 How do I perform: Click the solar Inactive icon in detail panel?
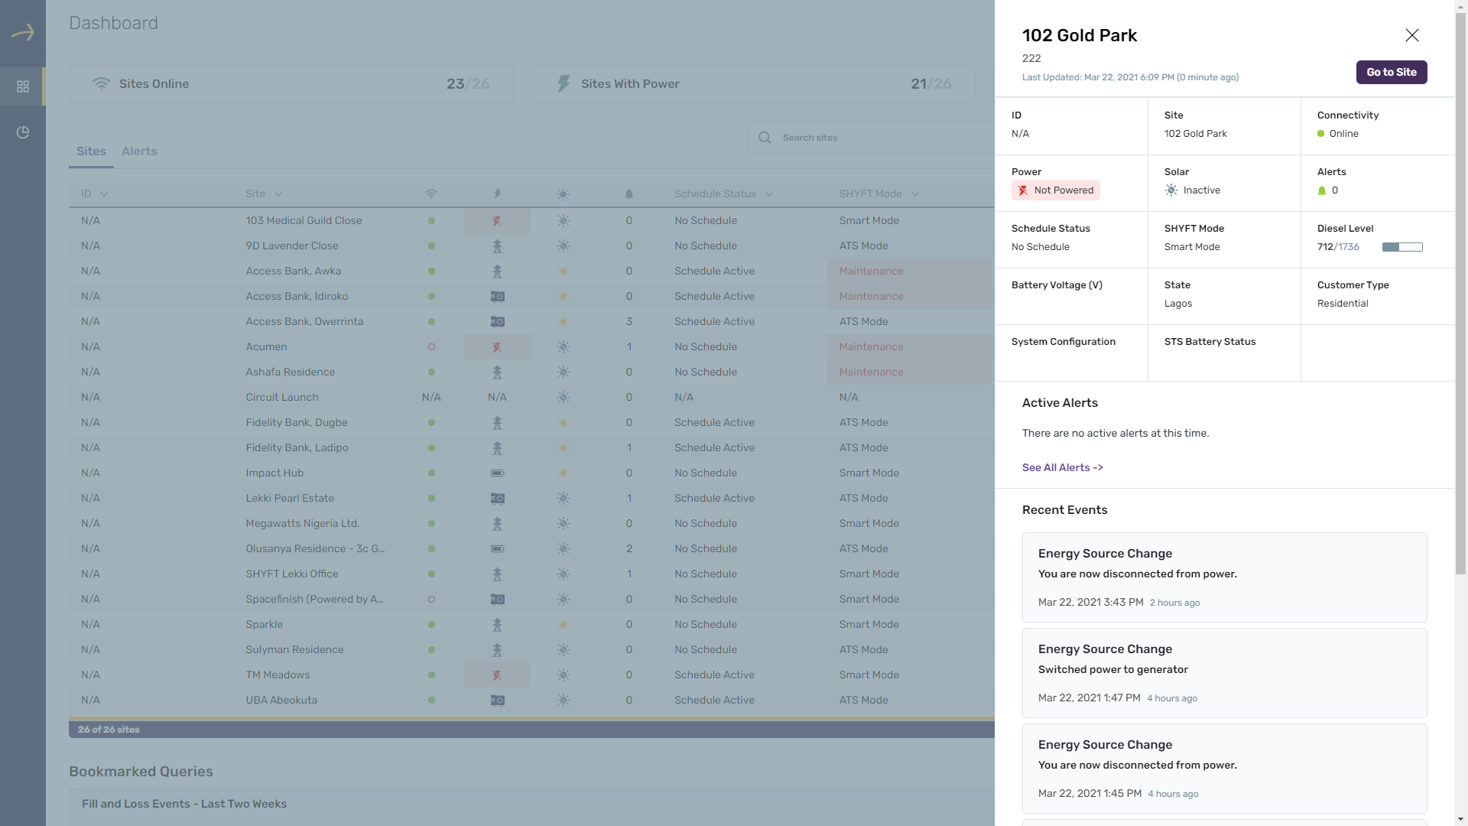point(1171,190)
